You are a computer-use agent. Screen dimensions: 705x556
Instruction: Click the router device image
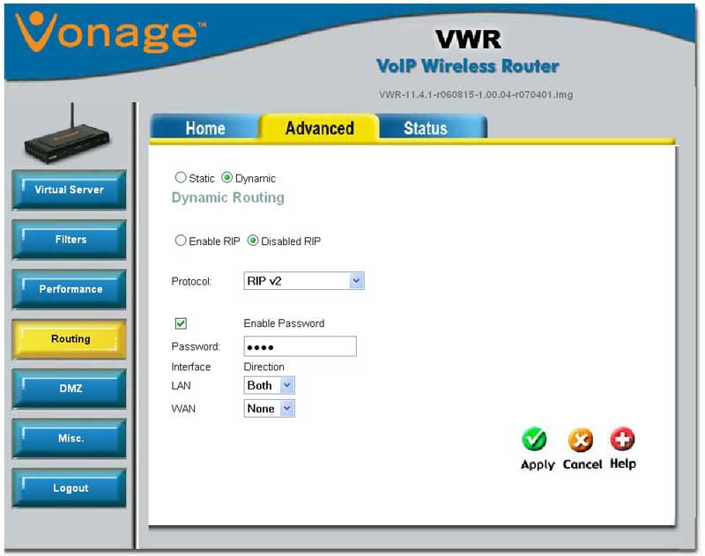[69, 141]
